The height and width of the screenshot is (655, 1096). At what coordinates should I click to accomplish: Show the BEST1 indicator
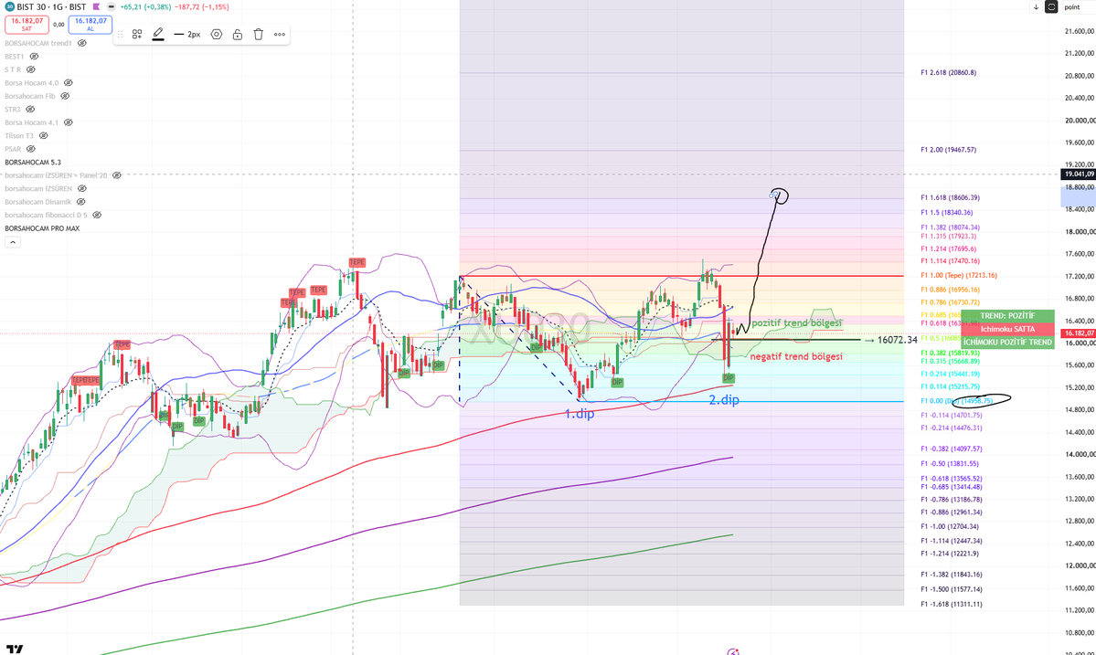[34, 57]
